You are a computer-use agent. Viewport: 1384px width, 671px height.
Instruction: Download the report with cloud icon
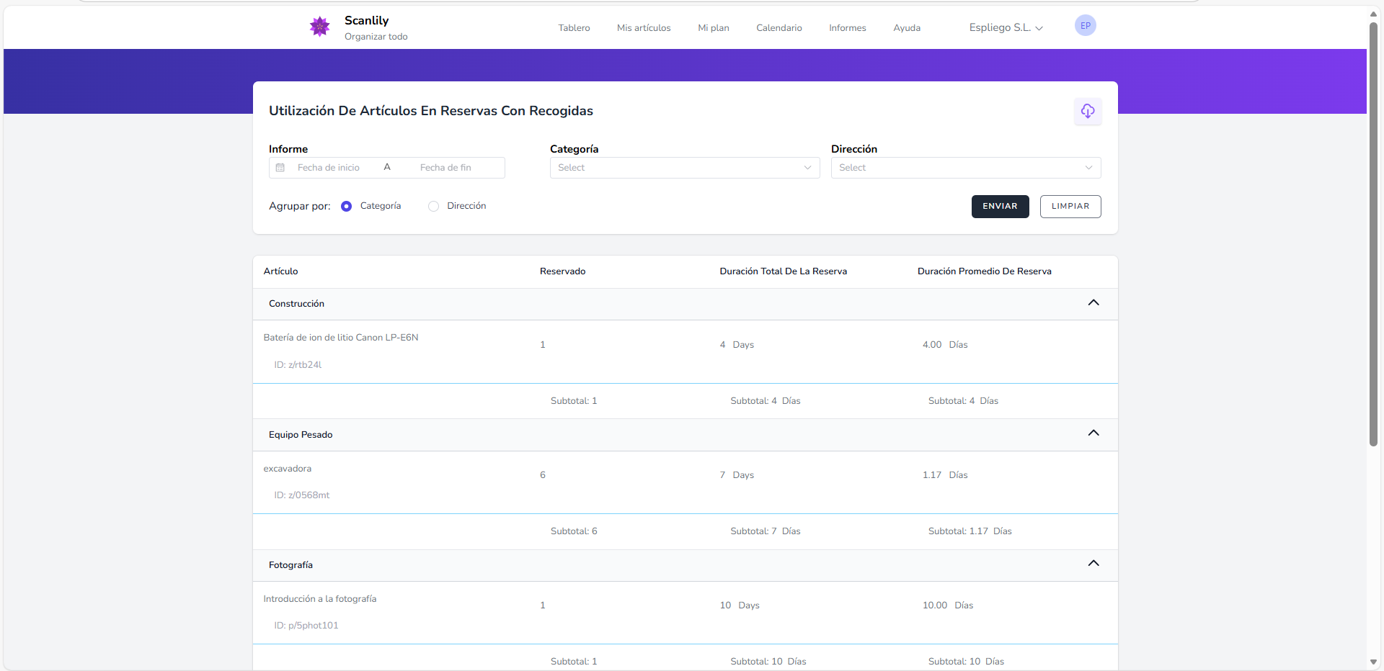[1087, 111]
